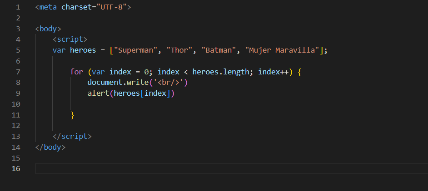Click the closing </script> tag

click(72, 137)
